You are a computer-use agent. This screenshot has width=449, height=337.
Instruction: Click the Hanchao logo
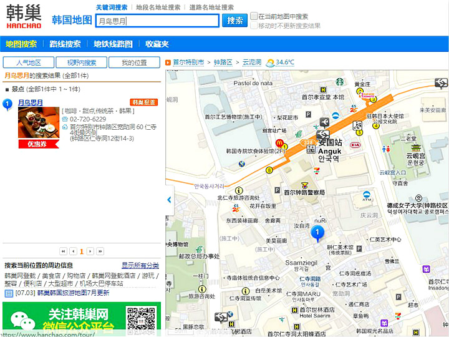point(24,16)
